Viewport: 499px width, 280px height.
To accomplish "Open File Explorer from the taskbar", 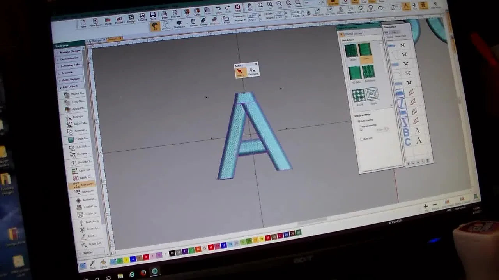I will (120, 276).
